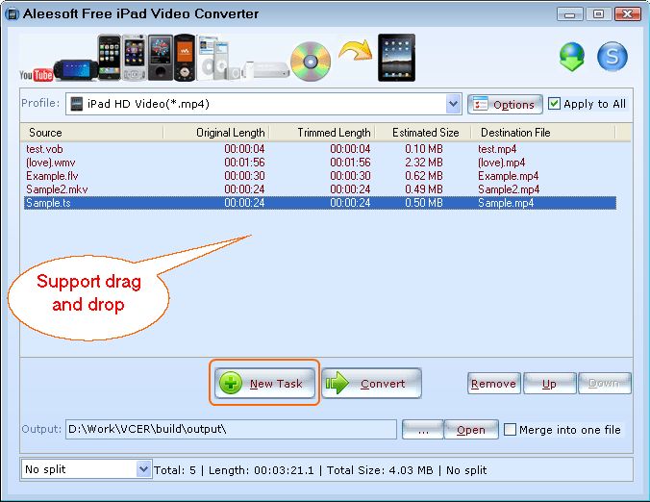Click the globe download update icon
The width and height of the screenshot is (650, 502).
[572, 57]
